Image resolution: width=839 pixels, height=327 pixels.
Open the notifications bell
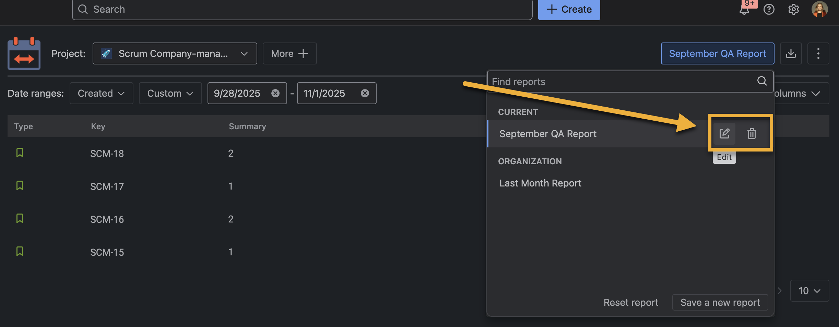tap(744, 10)
